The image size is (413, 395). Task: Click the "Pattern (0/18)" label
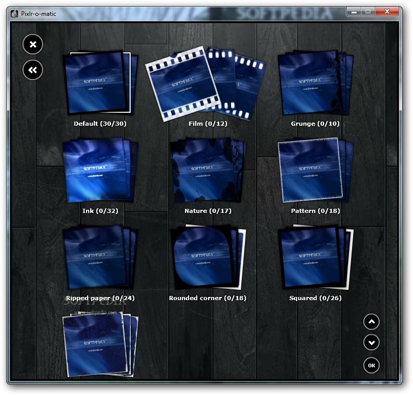tap(315, 211)
